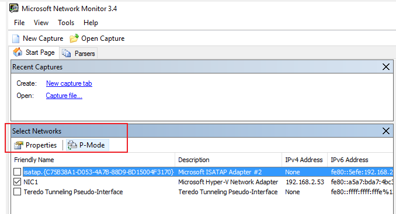
Task: Sort by Friendly Name column header
Action: coord(93,160)
